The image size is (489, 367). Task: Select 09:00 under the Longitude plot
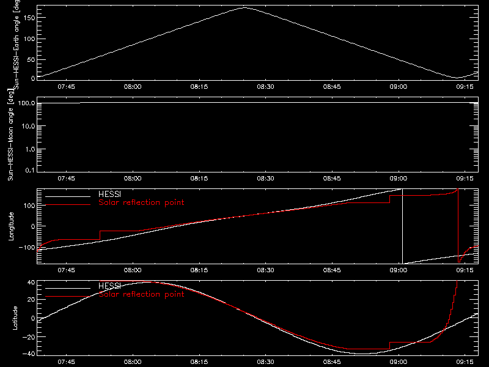point(399,270)
